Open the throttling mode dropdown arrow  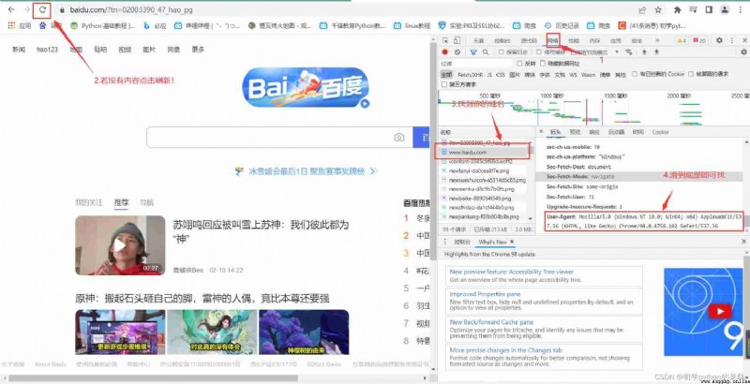(617, 52)
